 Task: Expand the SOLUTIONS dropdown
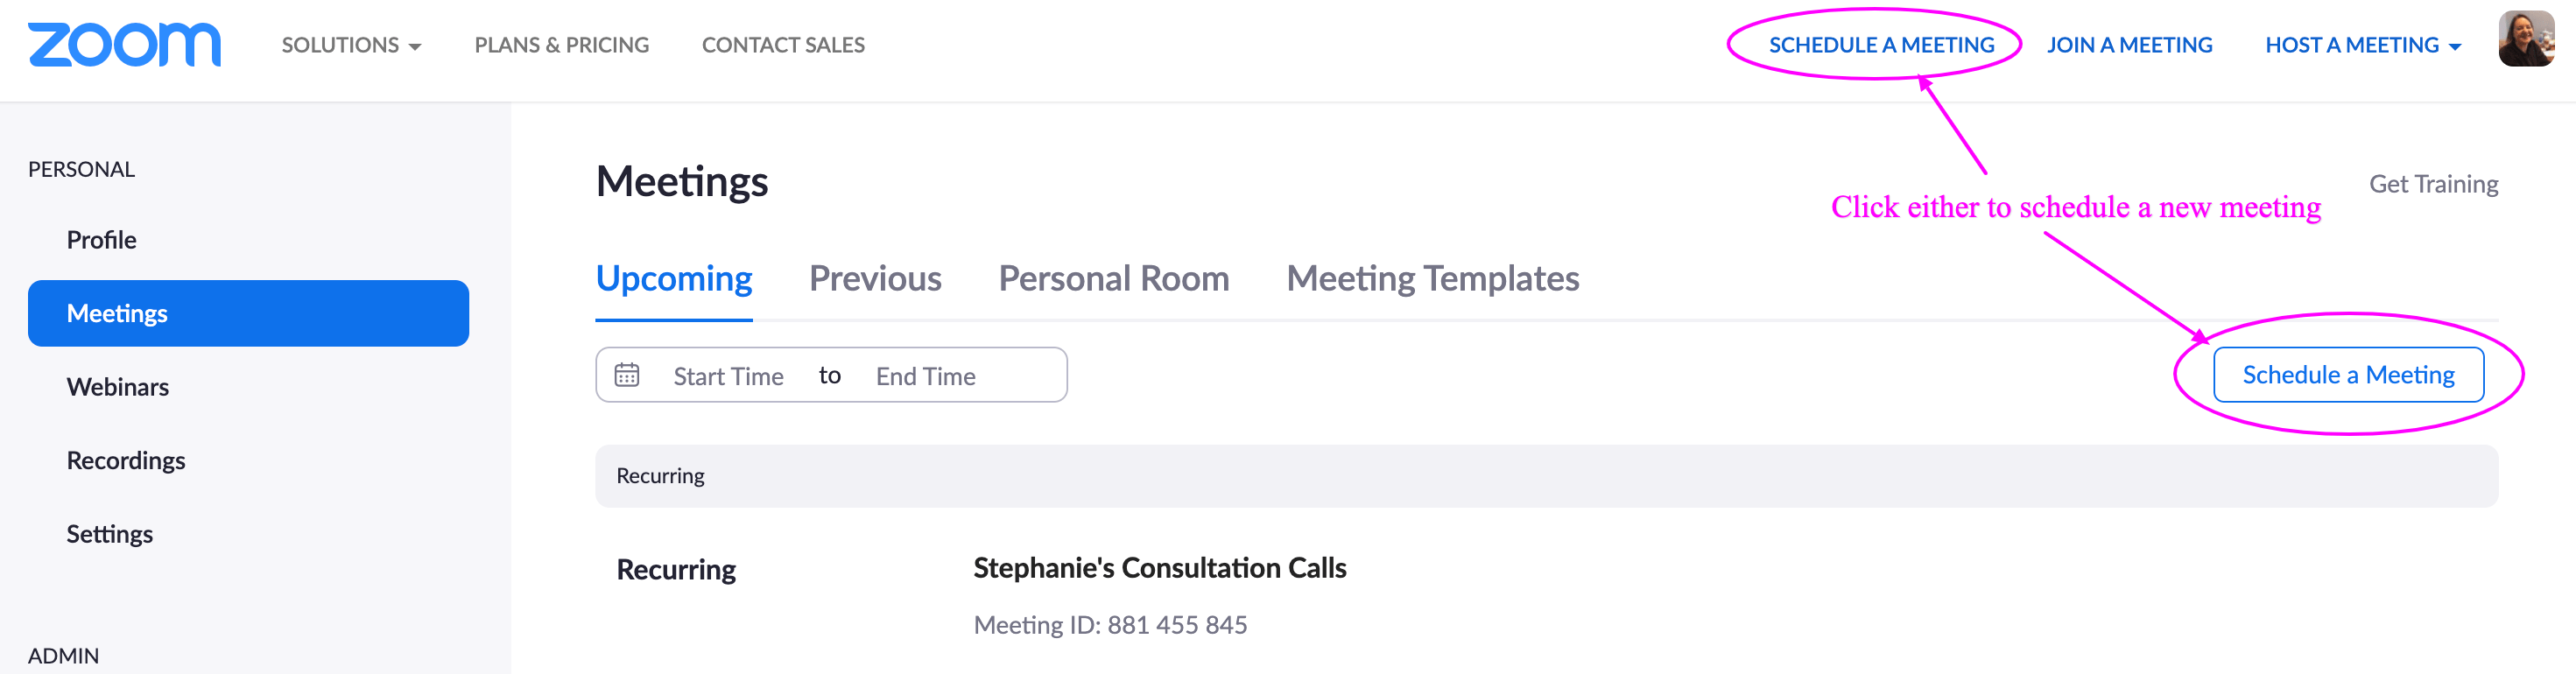[x=350, y=45]
